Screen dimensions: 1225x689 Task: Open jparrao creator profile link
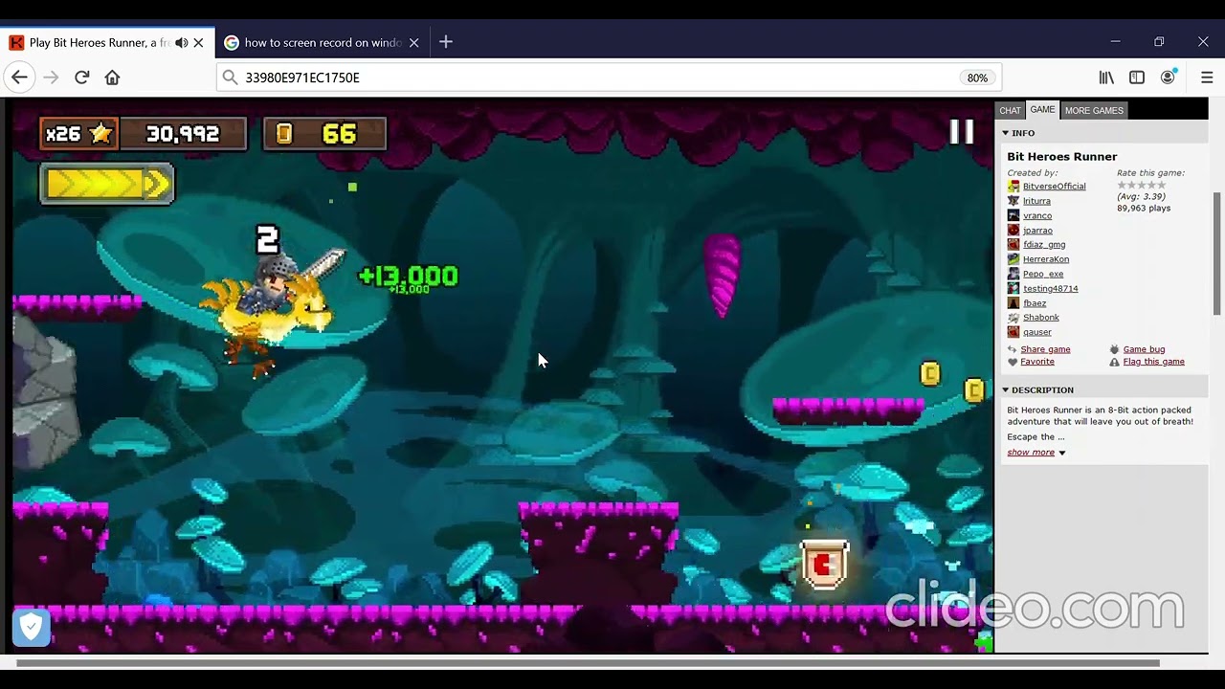tap(1037, 231)
